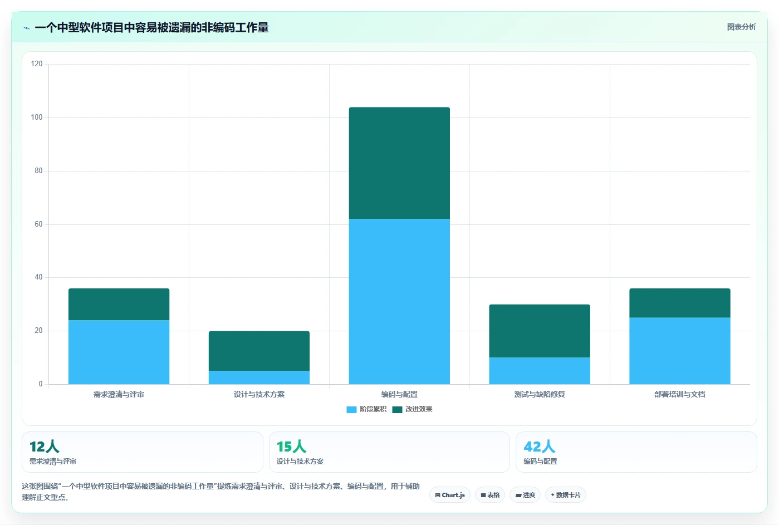Click the dark green segment for 需求澄清与评审
Viewport: 779px width, 525px height.
tap(119, 304)
